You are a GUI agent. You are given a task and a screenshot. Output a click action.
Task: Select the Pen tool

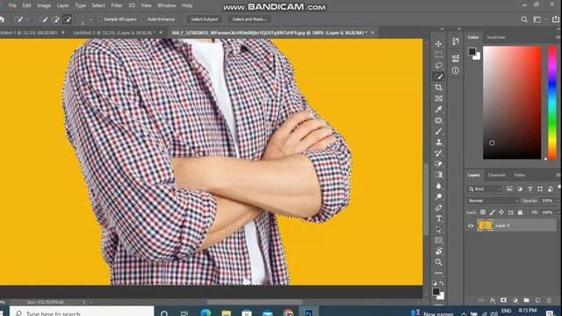438,208
